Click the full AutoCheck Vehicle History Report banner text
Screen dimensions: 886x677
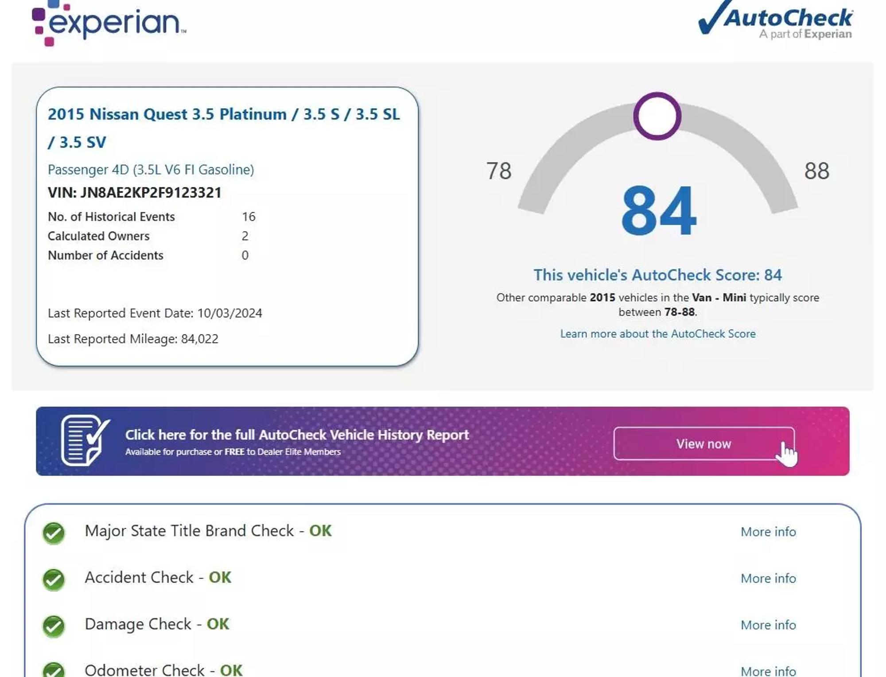[297, 435]
